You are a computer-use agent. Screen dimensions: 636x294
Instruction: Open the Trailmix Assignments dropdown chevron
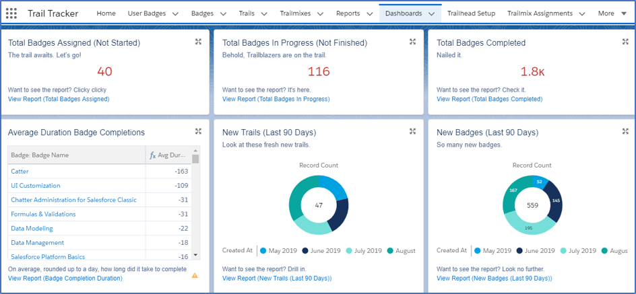pos(582,13)
